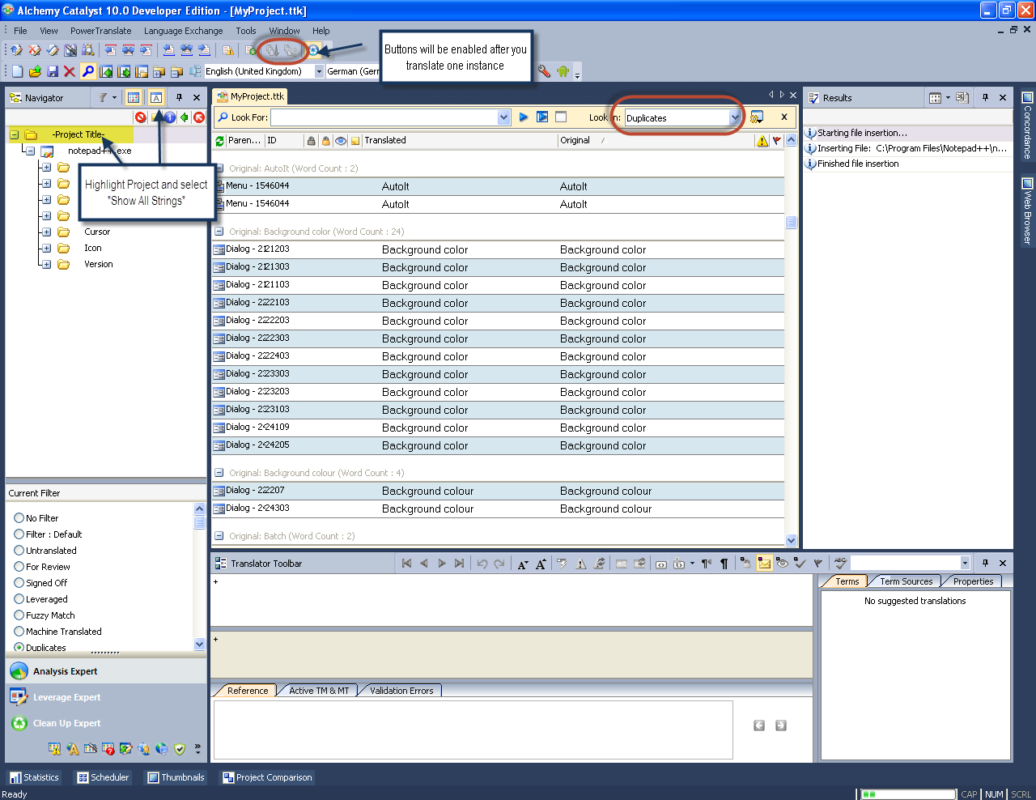This screenshot has height=800, width=1036.
Task: Expand the Icon folder node
Action: click(46, 249)
